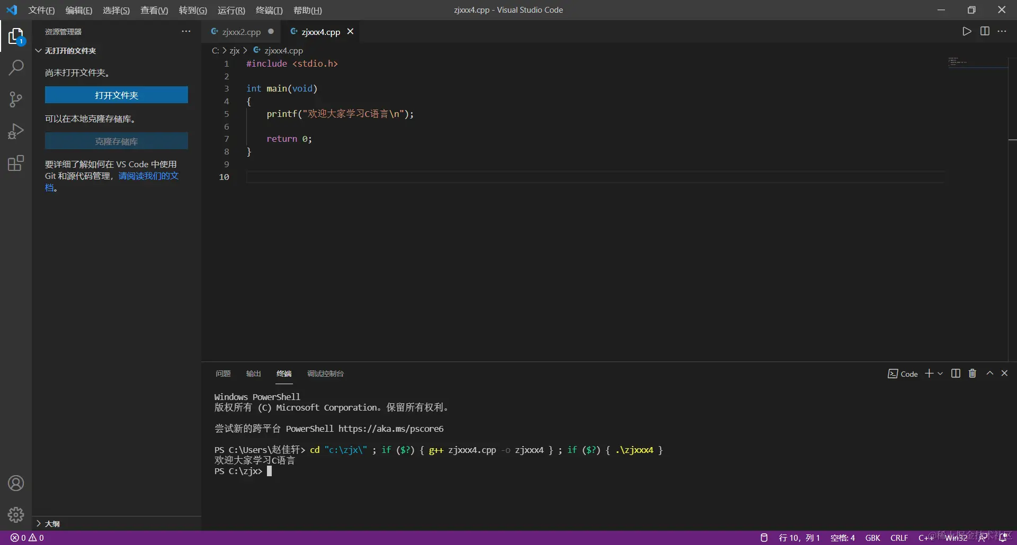Click the zjx breadcrumb segment
Image resolution: width=1017 pixels, height=545 pixels.
[x=235, y=51]
